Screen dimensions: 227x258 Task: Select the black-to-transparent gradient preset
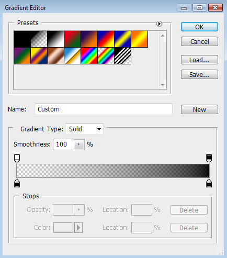39,39
